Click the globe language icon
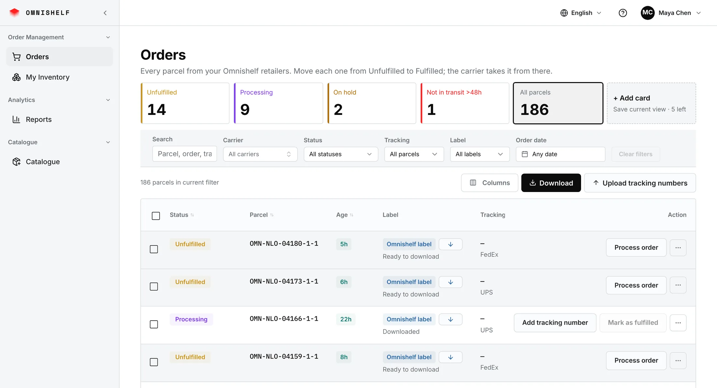This screenshot has width=717, height=388. tap(564, 13)
